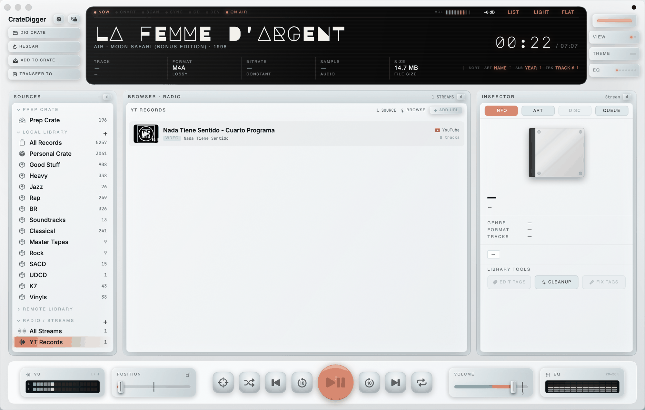Open settings gear next to CrateDigger

59,19
